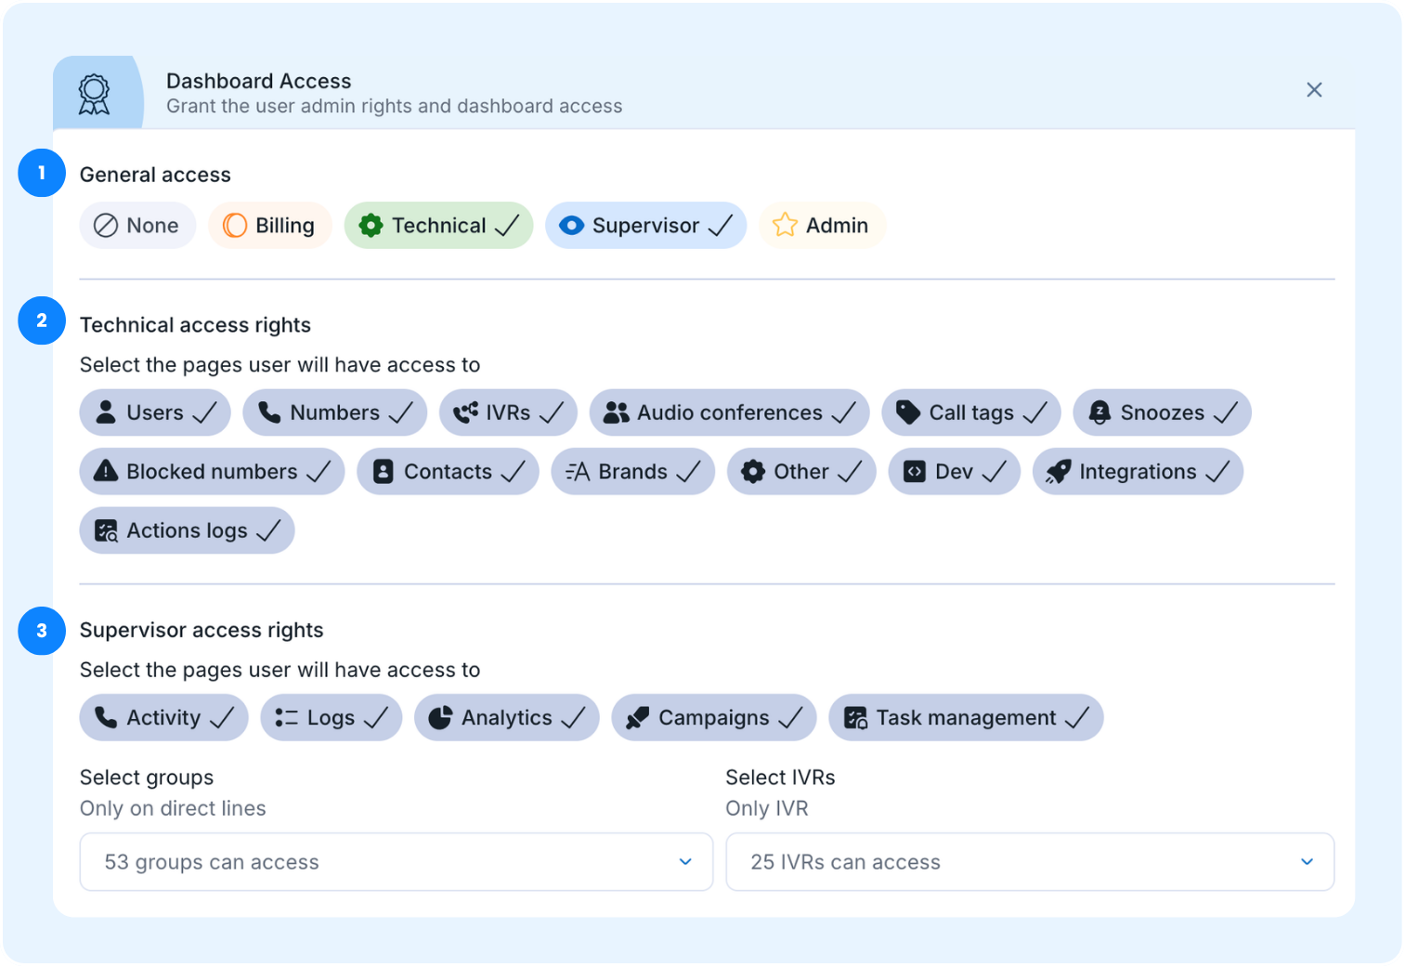Image resolution: width=1405 pixels, height=967 pixels.
Task: Choose the Billing access level
Action: [x=269, y=226]
